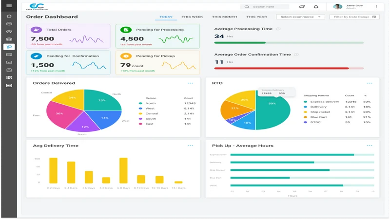
Task: Click the '34 Hrs' processing time value
Action: tap(224, 36)
